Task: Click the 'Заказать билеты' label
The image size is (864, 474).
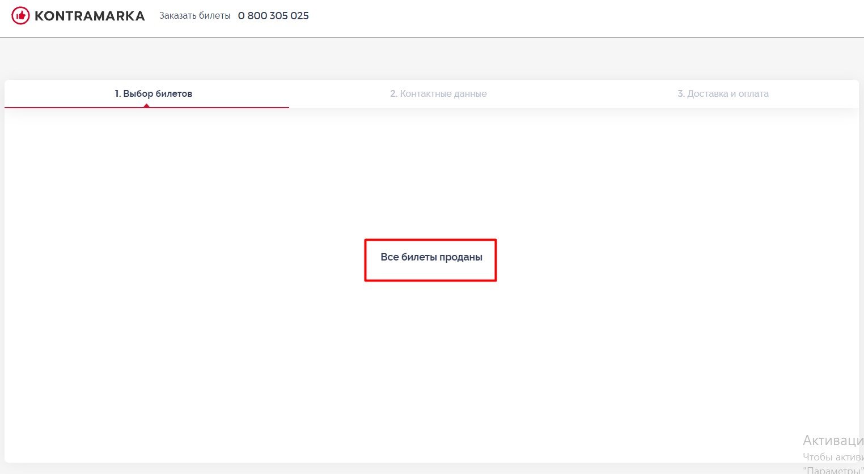Action: click(194, 16)
